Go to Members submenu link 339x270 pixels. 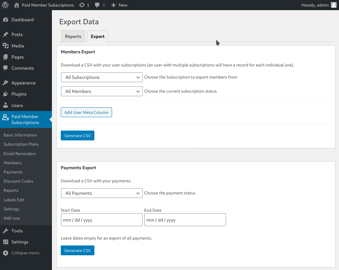click(12, 163)
